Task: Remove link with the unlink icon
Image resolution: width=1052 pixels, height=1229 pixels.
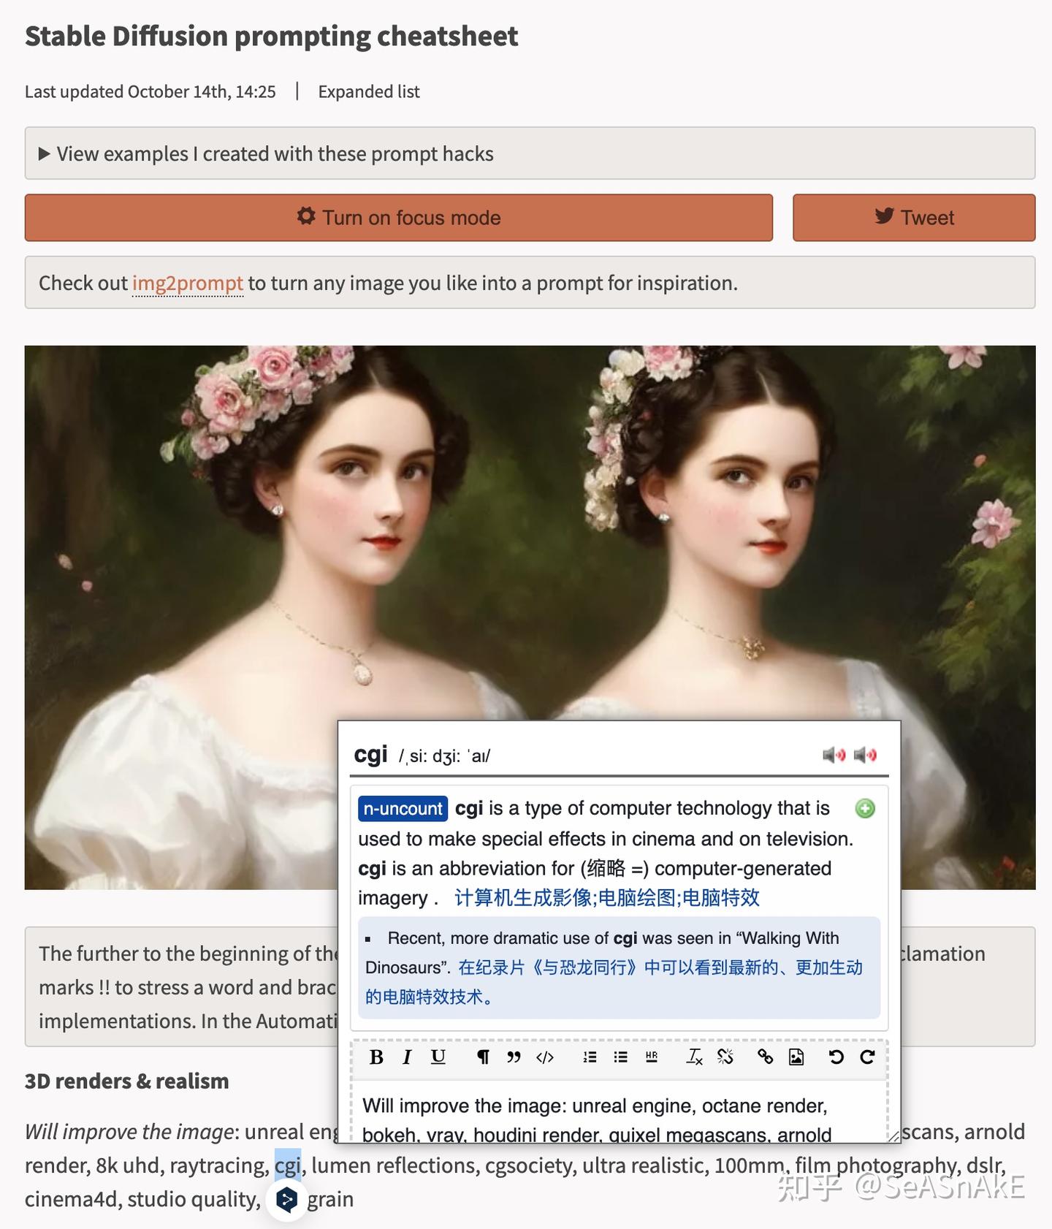Action: tap(725, 1057)
